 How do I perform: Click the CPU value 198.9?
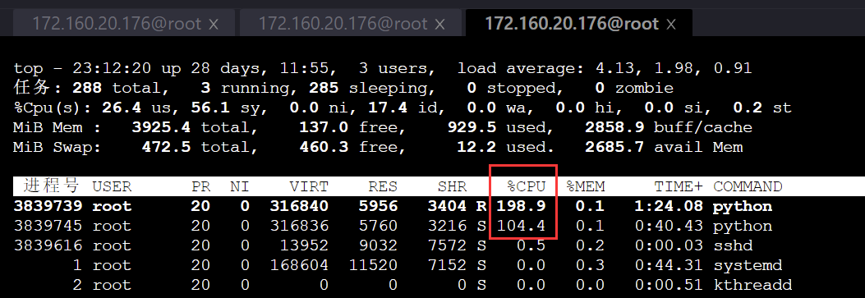(x=522, y=207)
